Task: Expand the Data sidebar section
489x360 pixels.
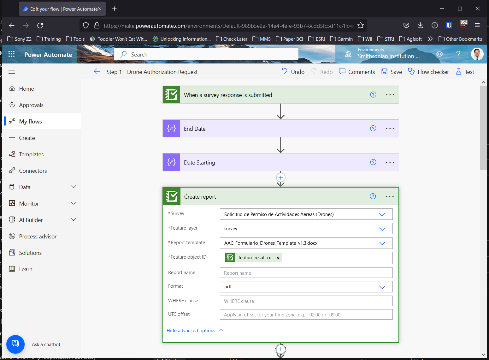Action: coord(73,187)
